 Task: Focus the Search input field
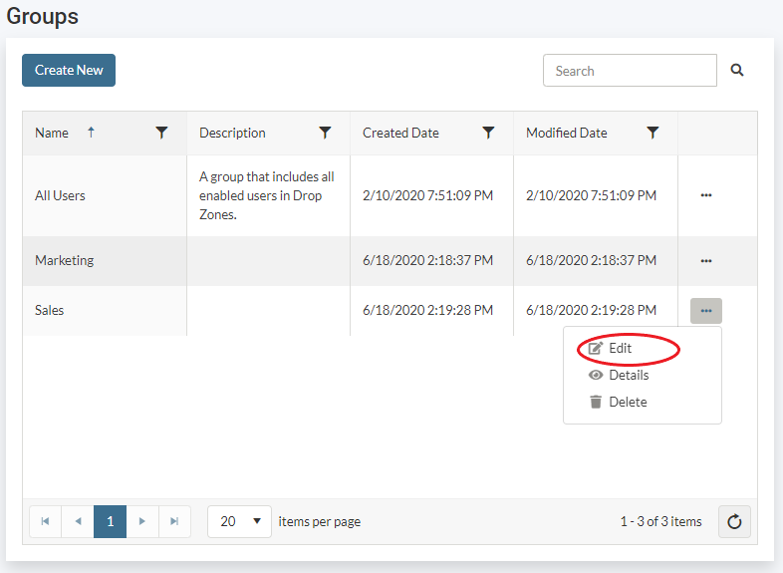tap(630, 71)
